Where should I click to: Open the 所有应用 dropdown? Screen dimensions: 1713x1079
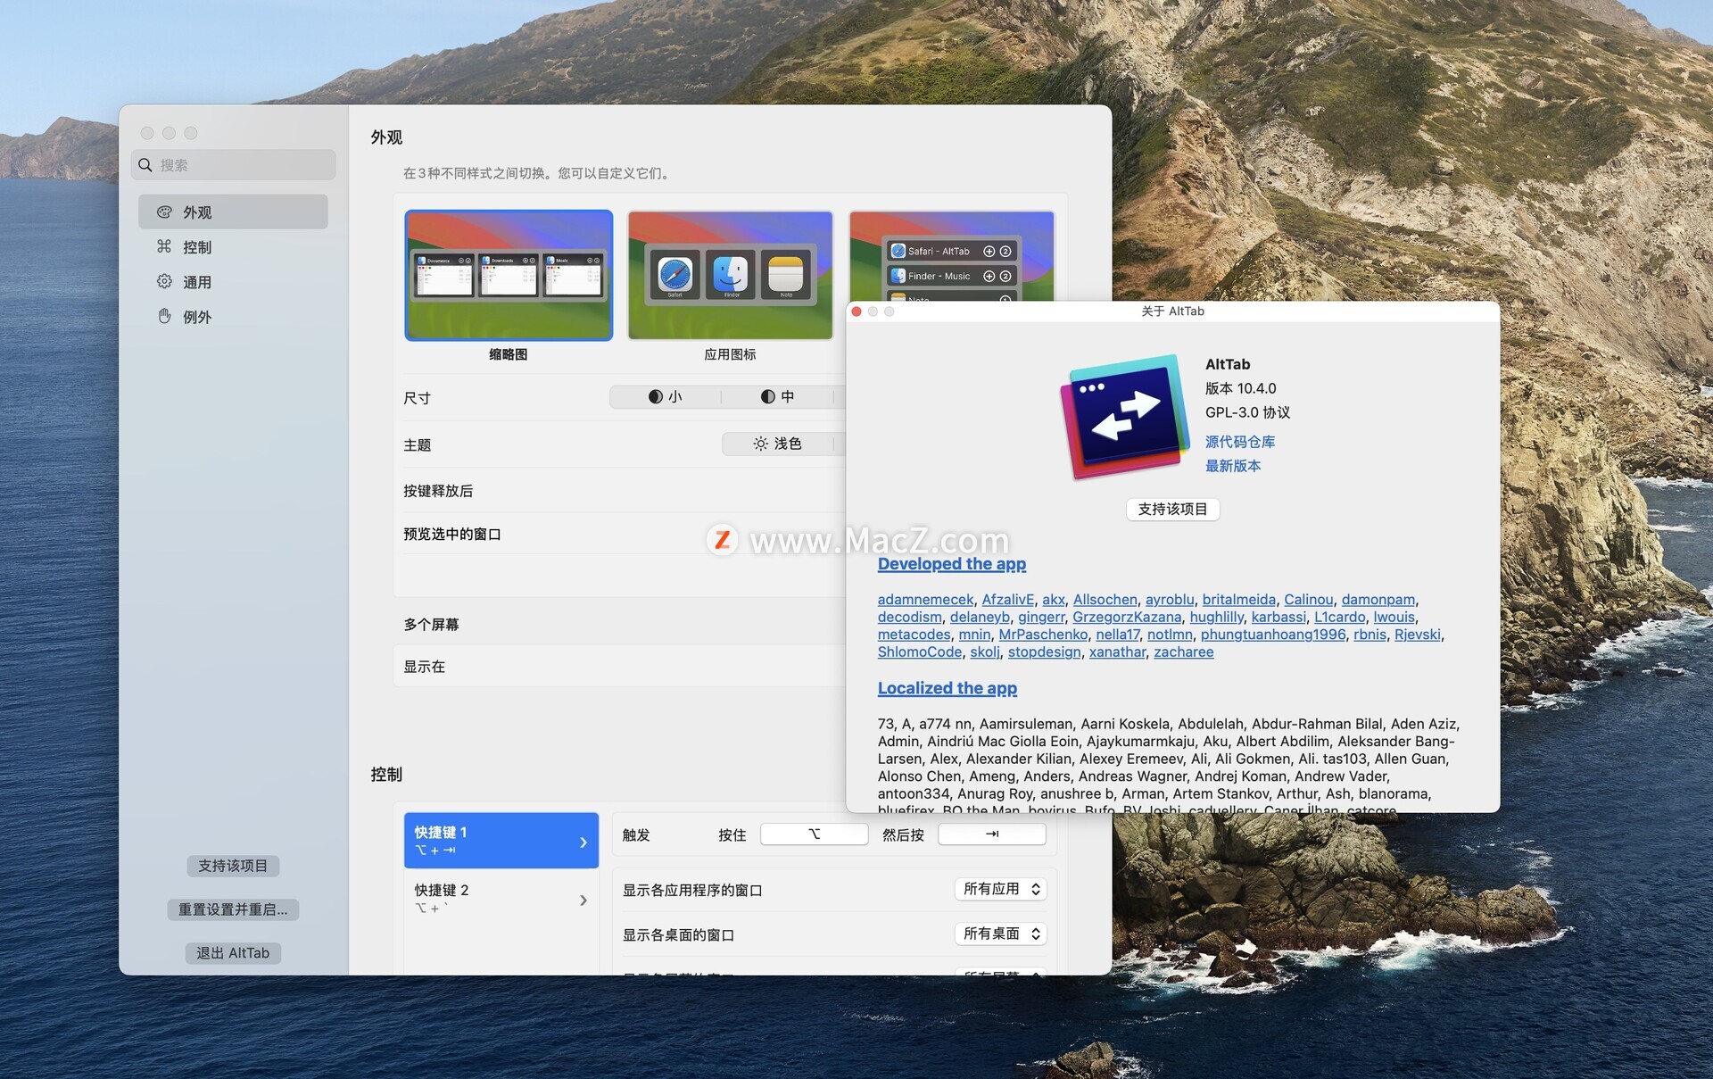[1000, 889]
